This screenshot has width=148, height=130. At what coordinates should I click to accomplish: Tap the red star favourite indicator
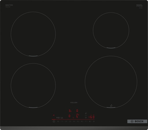[73, 118]
